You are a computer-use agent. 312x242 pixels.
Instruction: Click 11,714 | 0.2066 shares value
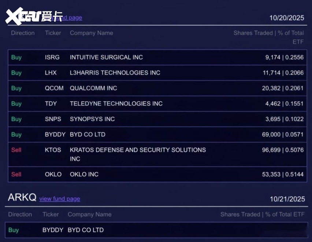pyautogui.click(x=283, y=73)
